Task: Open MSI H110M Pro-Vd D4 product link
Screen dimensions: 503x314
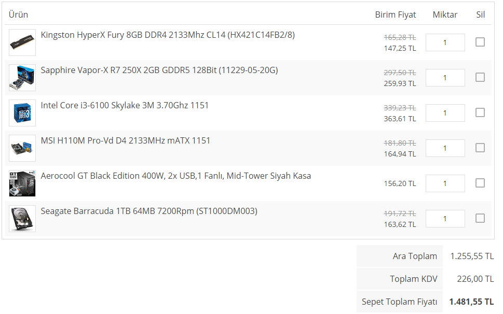Action: tap(126, 141)
